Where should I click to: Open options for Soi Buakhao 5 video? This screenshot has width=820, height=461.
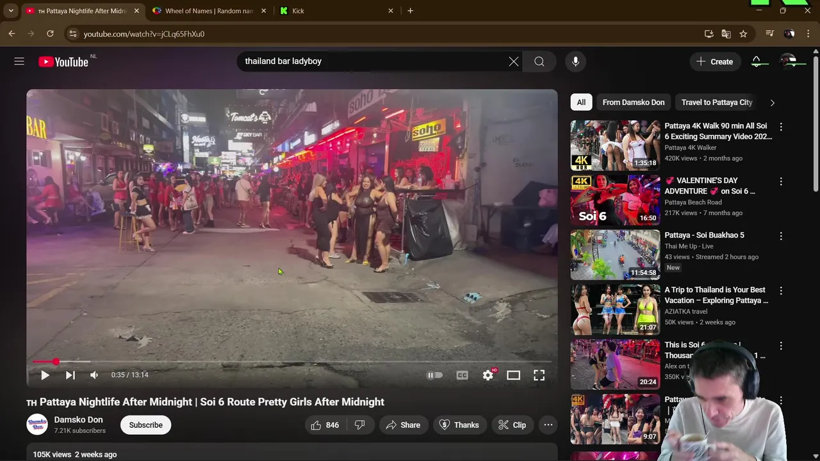point(781,236)
